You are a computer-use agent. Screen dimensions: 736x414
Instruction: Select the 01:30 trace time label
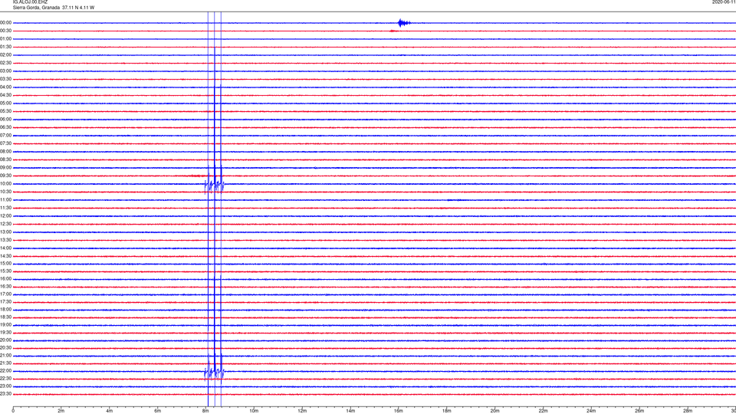pyautogui.click(x=5, y=47)
